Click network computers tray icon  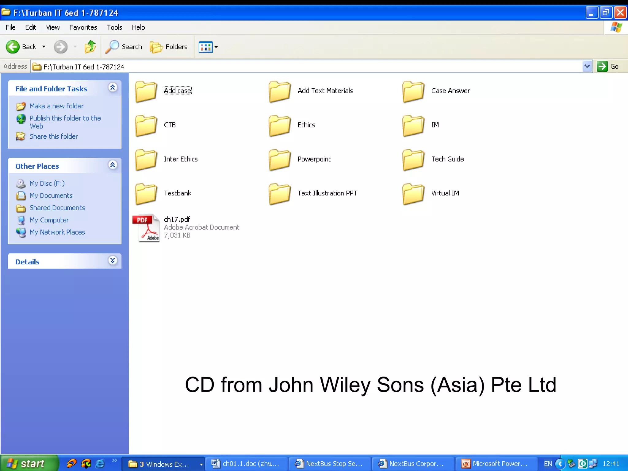pyautogui.click(x=593, y=464)
